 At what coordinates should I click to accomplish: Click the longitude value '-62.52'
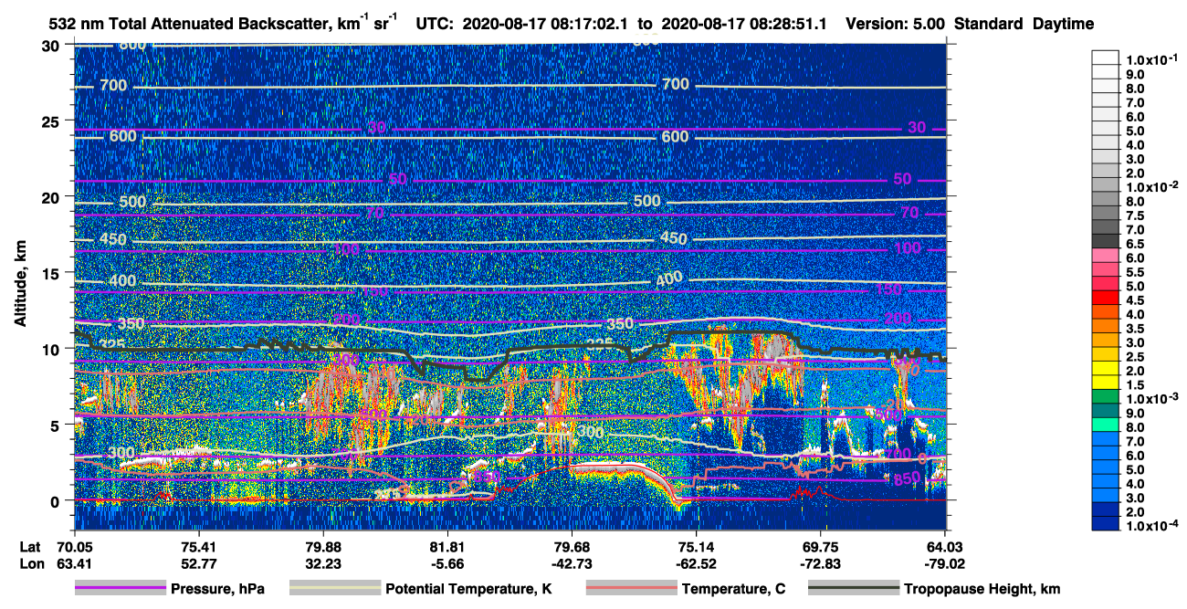tap(696, 563)
